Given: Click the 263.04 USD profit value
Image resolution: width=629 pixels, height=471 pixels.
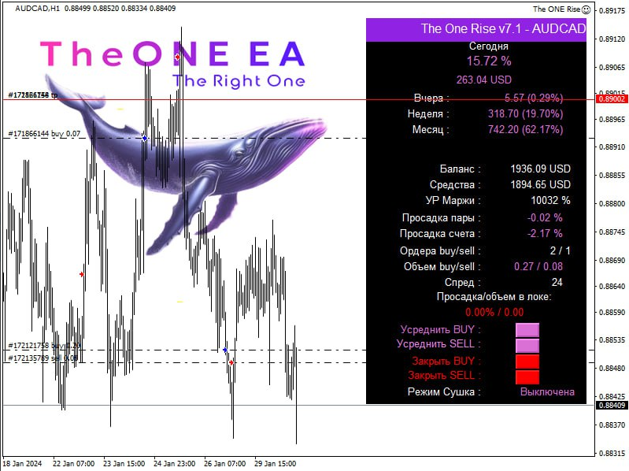Looking at the screenshot, I should 484,80.
